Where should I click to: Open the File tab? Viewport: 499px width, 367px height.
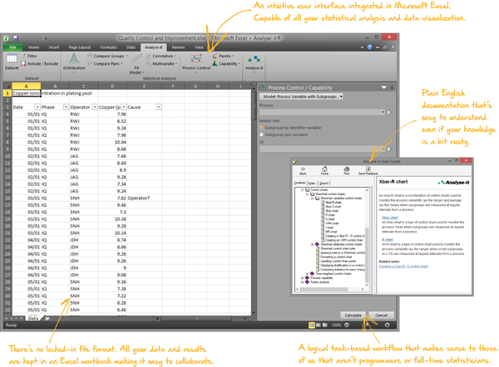tap(12, 47)
